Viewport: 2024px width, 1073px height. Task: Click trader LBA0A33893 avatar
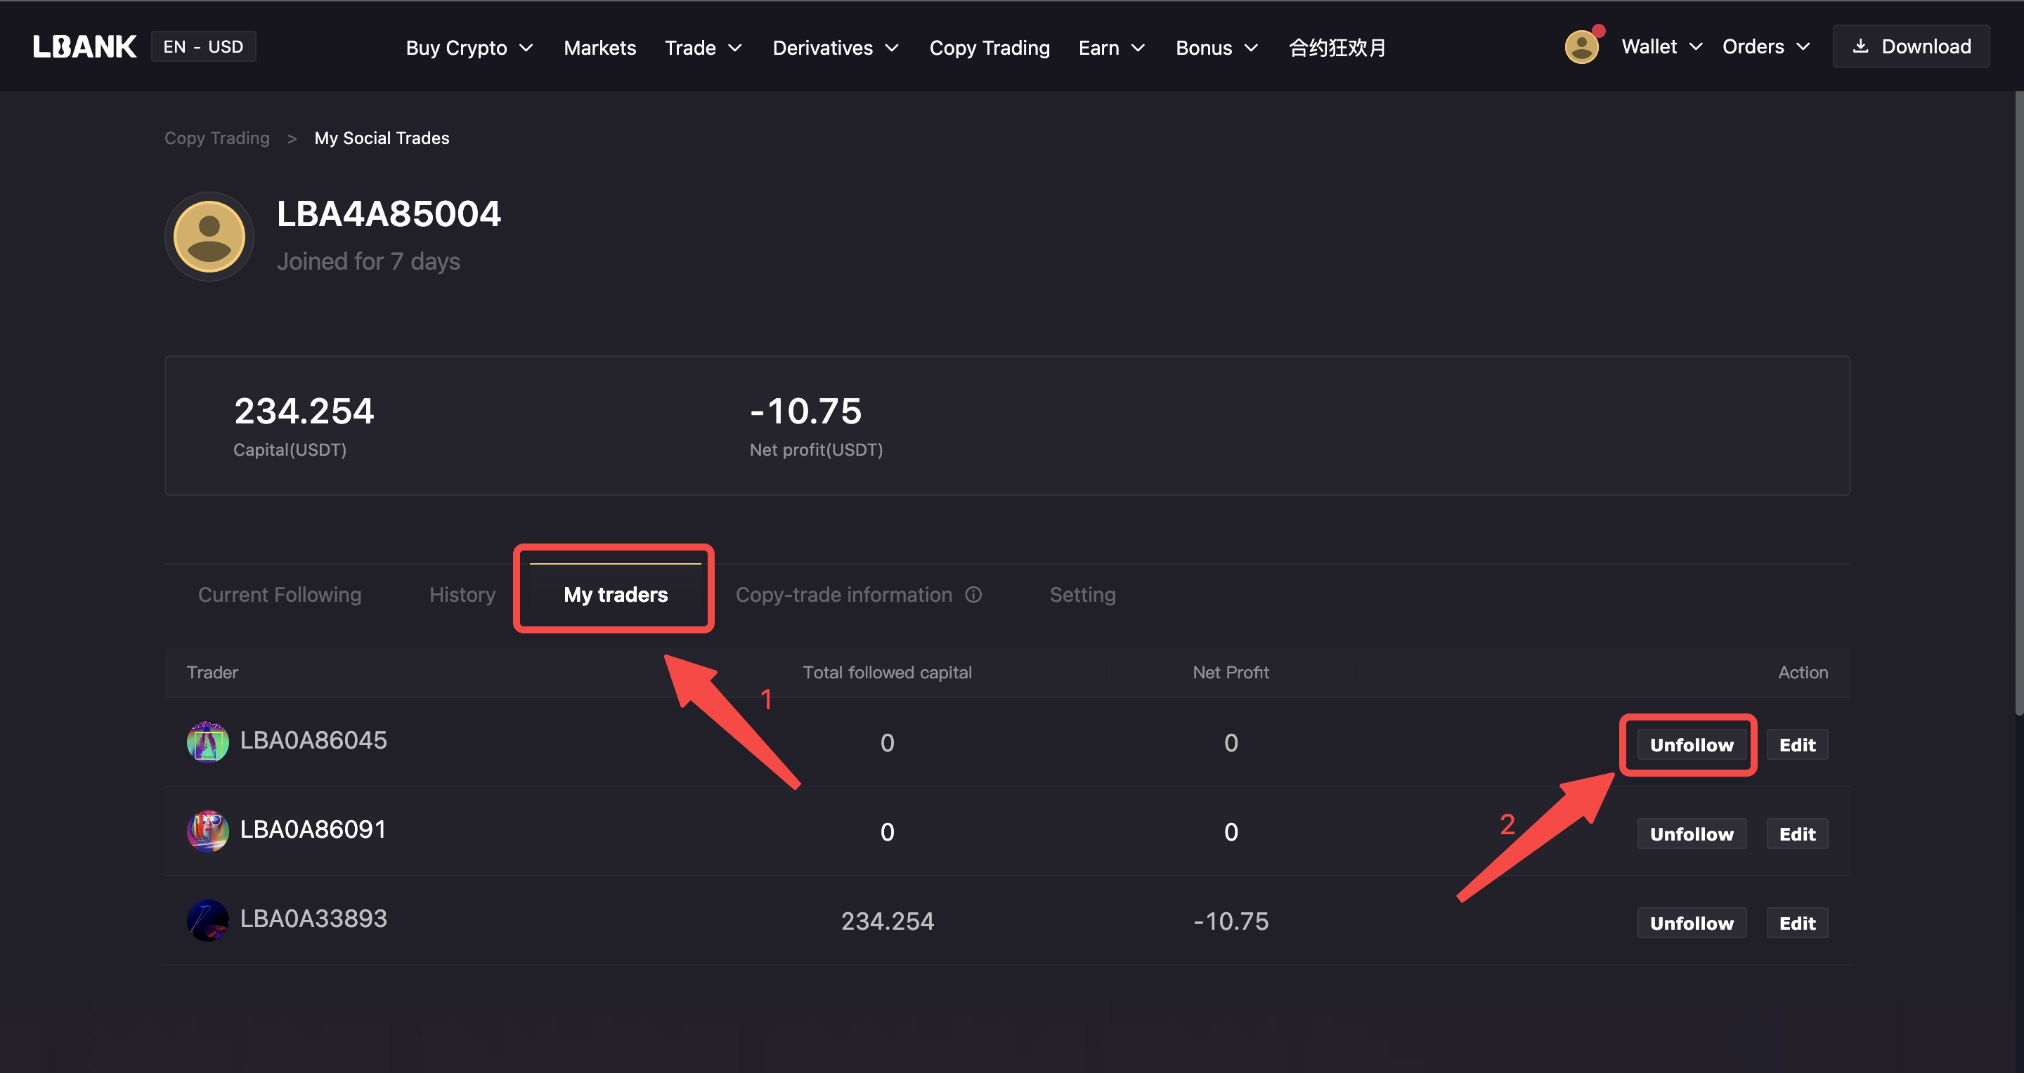[x=207, y=920]
